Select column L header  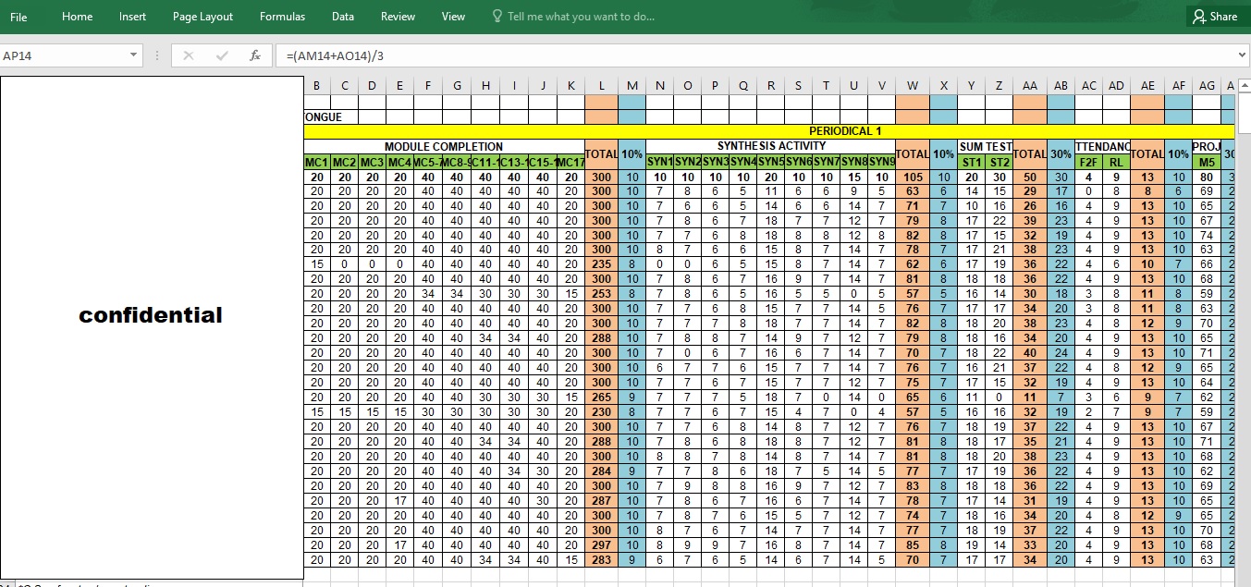601,86
